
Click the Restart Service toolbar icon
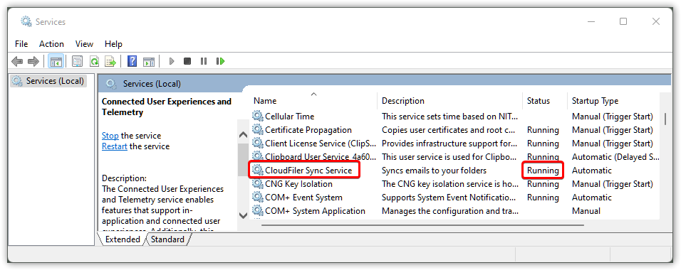point(221,61)
